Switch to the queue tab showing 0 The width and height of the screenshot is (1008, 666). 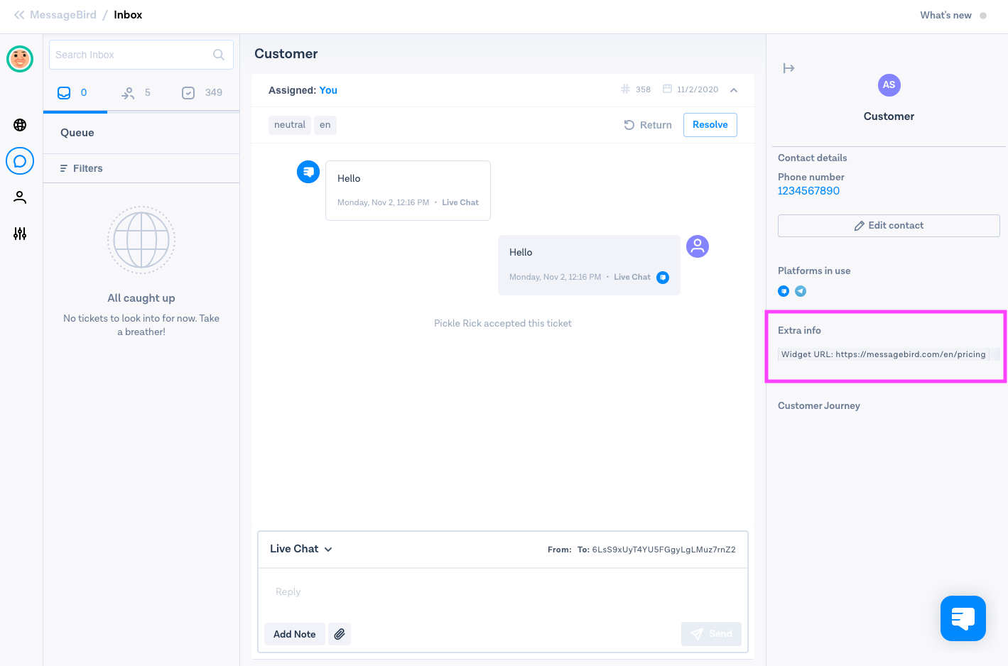point(74,92)
